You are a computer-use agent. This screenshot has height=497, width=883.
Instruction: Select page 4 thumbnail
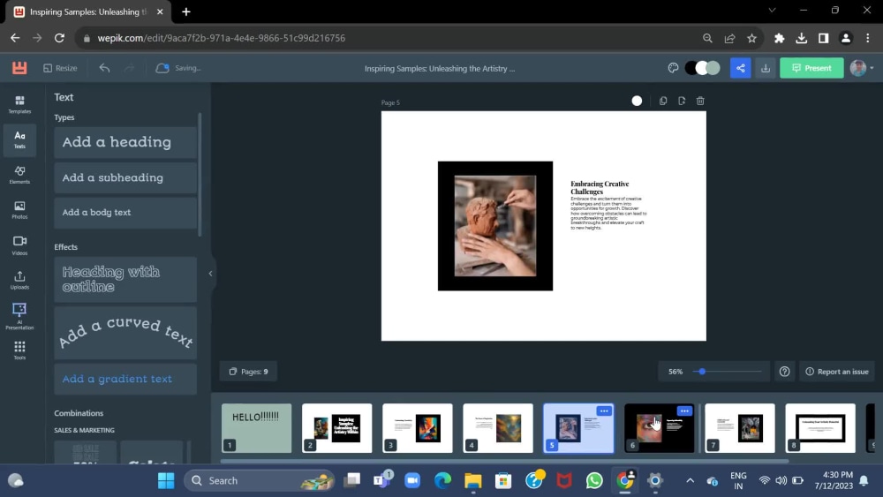(x=498, y=428)
